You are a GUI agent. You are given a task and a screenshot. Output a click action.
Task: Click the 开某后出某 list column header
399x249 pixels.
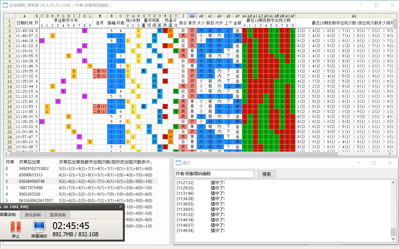point(29,162)
